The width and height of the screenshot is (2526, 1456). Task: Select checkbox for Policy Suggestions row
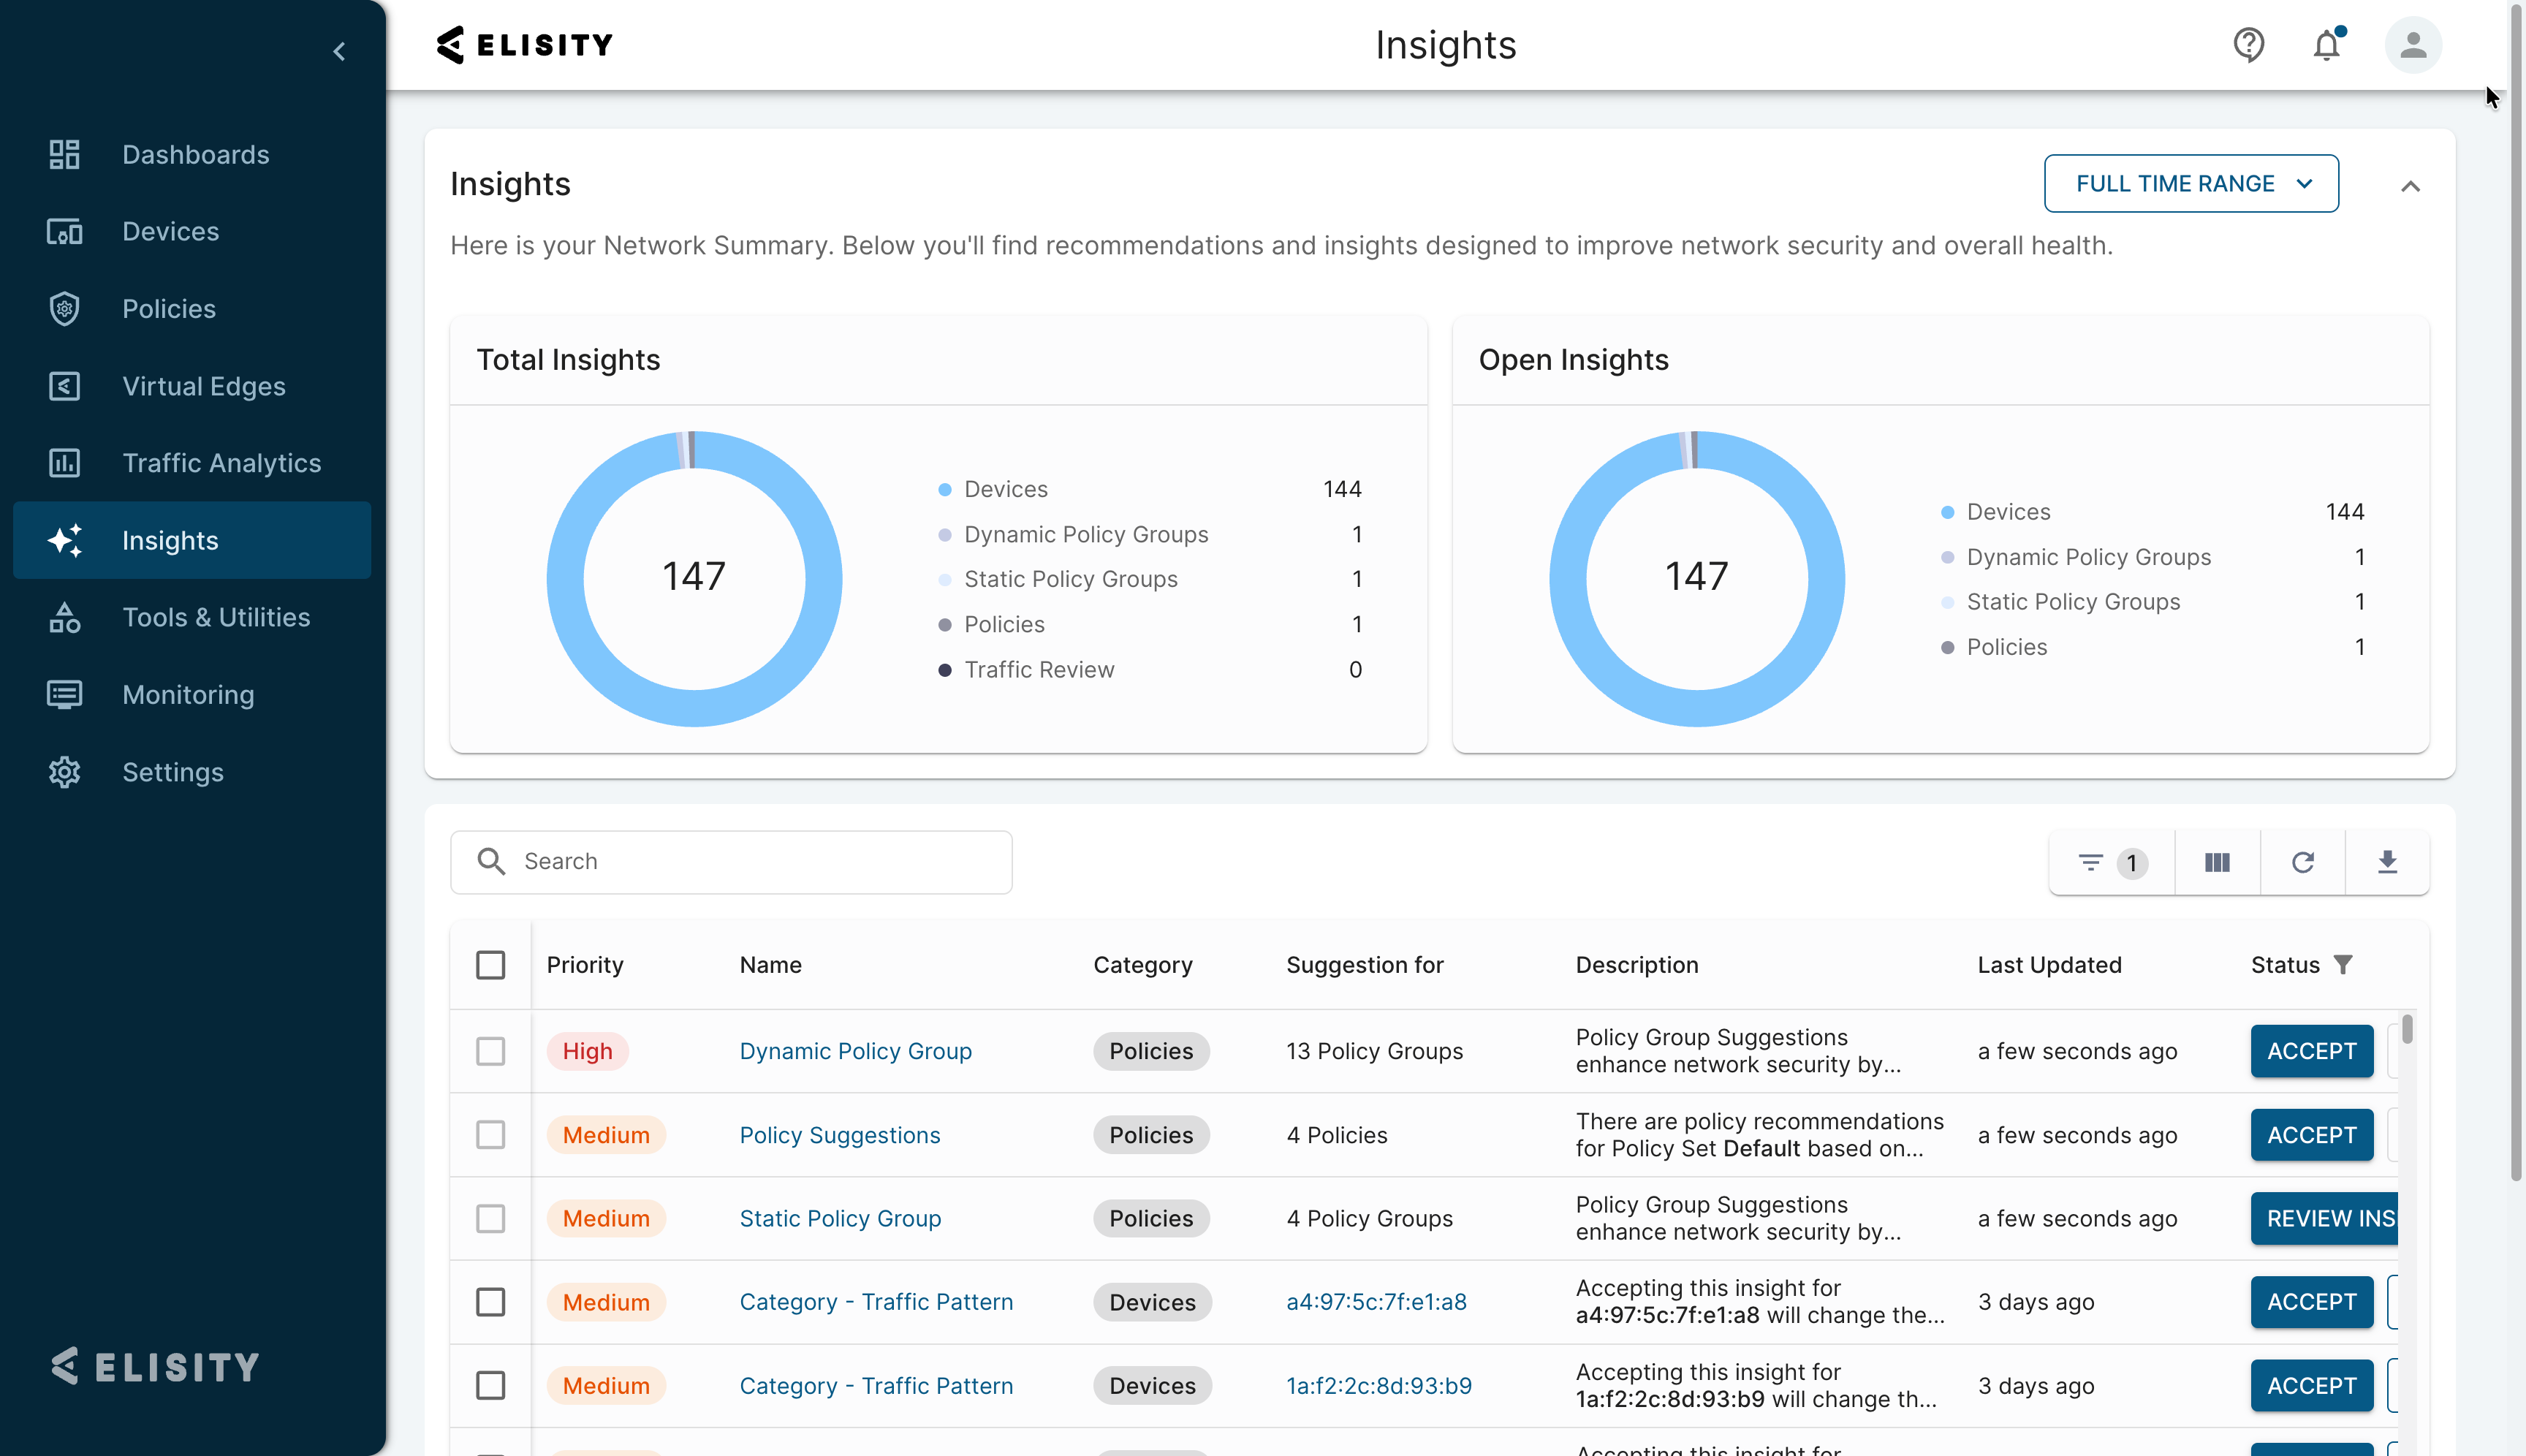click(x=490, y=1135)
